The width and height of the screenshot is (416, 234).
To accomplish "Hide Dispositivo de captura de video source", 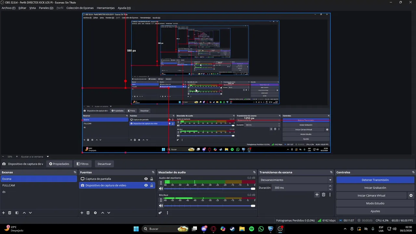I will tap(146, 185).
